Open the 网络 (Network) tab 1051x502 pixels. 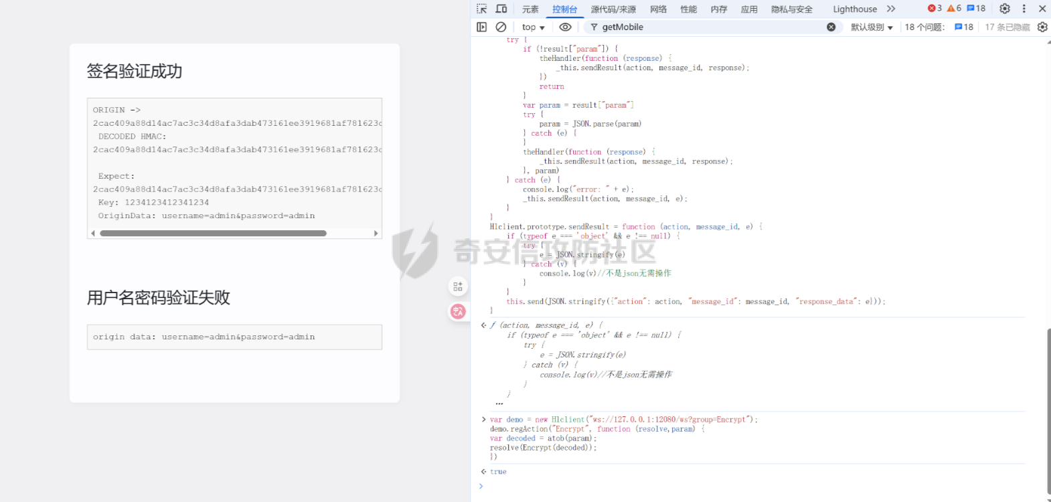click(659, 9)
